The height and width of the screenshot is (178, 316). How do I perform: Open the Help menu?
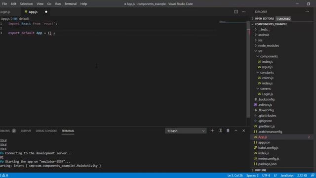[83, 4]
